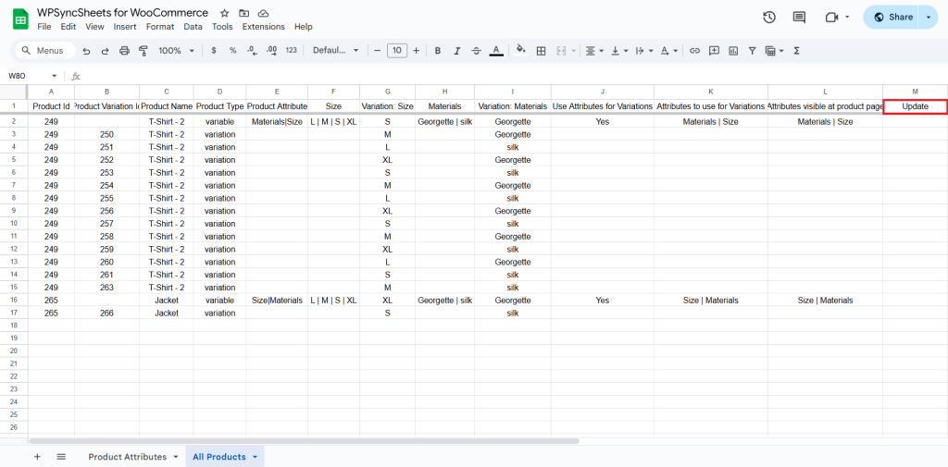Format as currency with dollar icon
The height and width of the screenshot is (467, 948).
pos(214,51)
